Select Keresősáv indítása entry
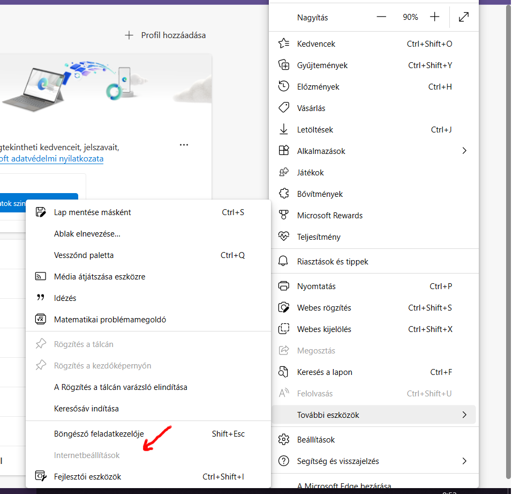The image size is (512, 494). click(148, 409)
